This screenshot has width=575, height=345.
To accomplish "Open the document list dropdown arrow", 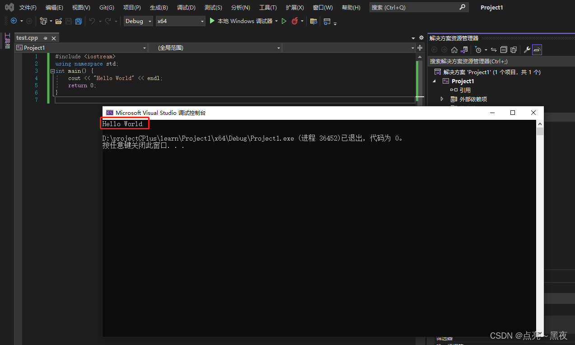I will pyautogui.click(x=413, y=38).
